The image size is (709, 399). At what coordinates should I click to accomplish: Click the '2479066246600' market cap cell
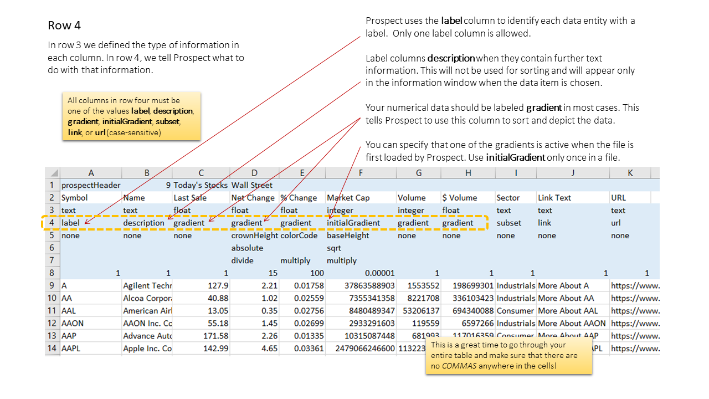click(x=361, y=349)
